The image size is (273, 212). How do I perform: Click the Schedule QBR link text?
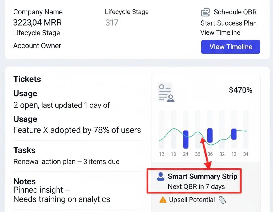point(235,12)
